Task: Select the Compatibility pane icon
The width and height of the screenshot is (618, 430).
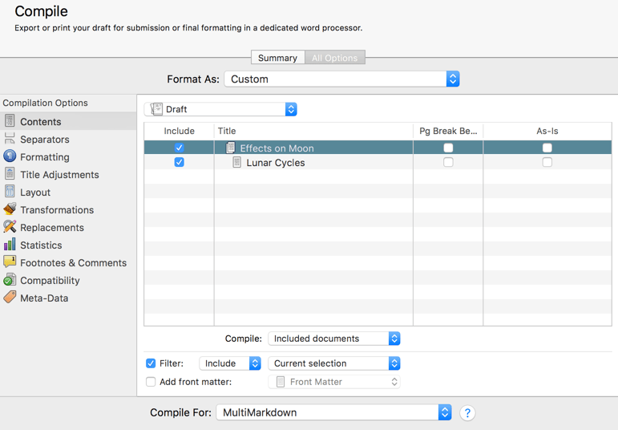Action: coord(10,280)
